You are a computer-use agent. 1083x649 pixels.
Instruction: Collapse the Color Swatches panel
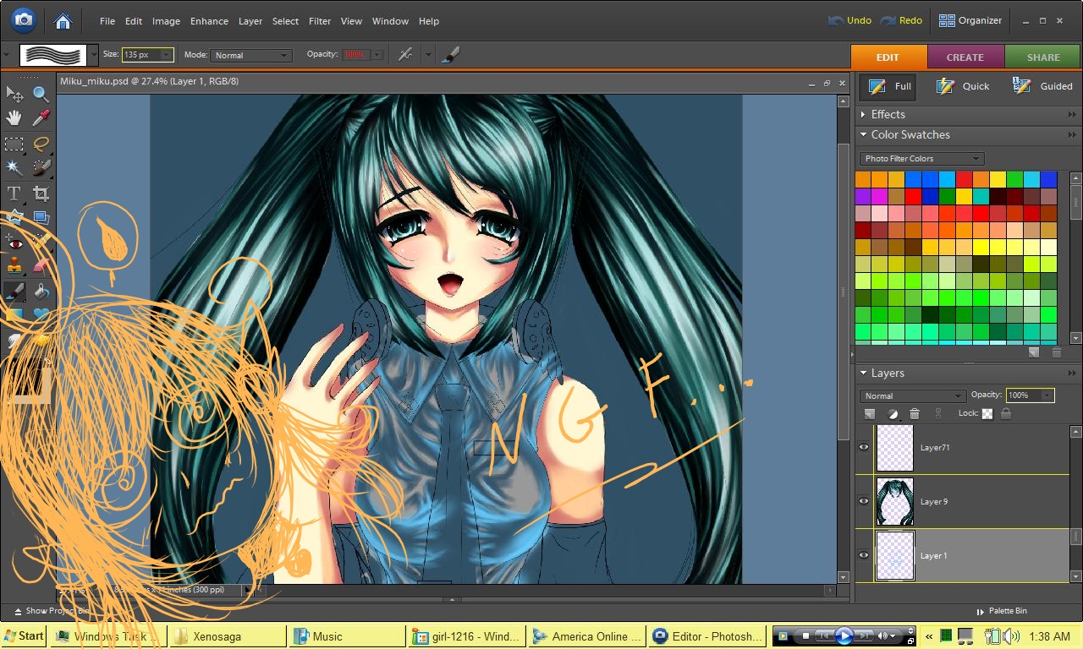863,134
